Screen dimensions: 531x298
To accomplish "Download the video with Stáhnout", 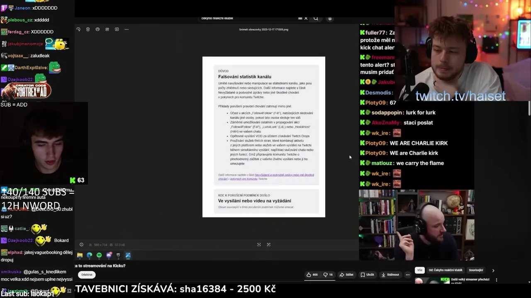I will coord(390,274).
